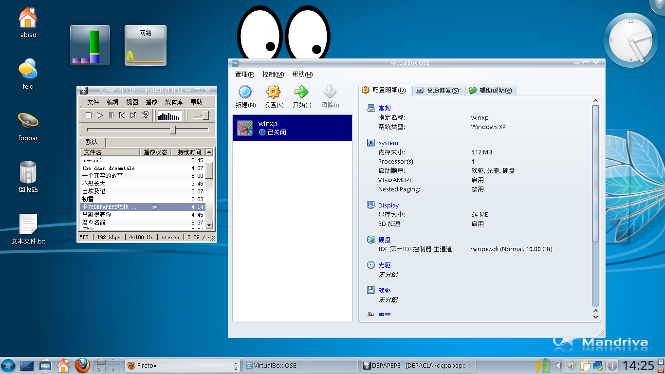Viewport: 665px width, 374px height.
Task: Pause playback in foobar2000
Action: [x=111, y=115]
